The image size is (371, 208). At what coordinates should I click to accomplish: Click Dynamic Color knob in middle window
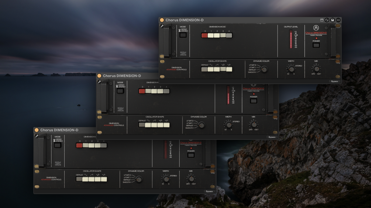tap(201, 125)
